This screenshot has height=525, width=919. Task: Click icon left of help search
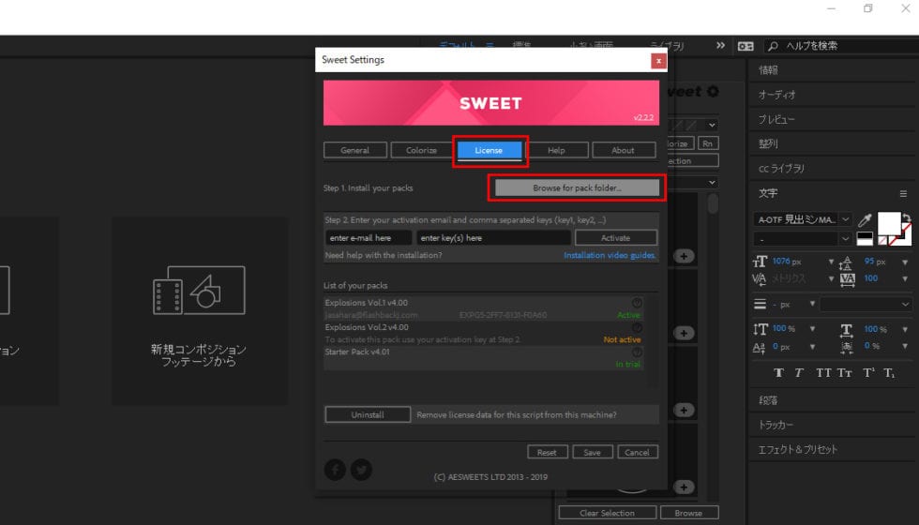[x=746, y=46]
